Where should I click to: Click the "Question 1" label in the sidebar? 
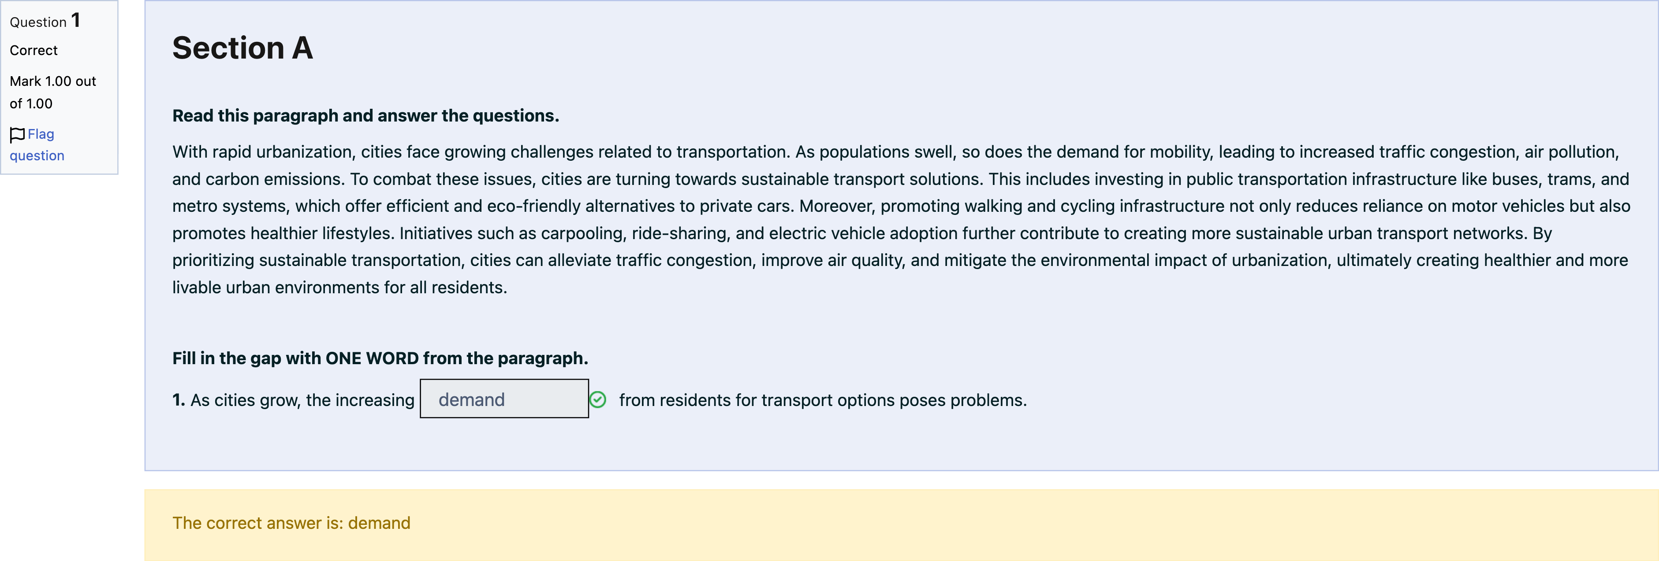tap(45, 21)
